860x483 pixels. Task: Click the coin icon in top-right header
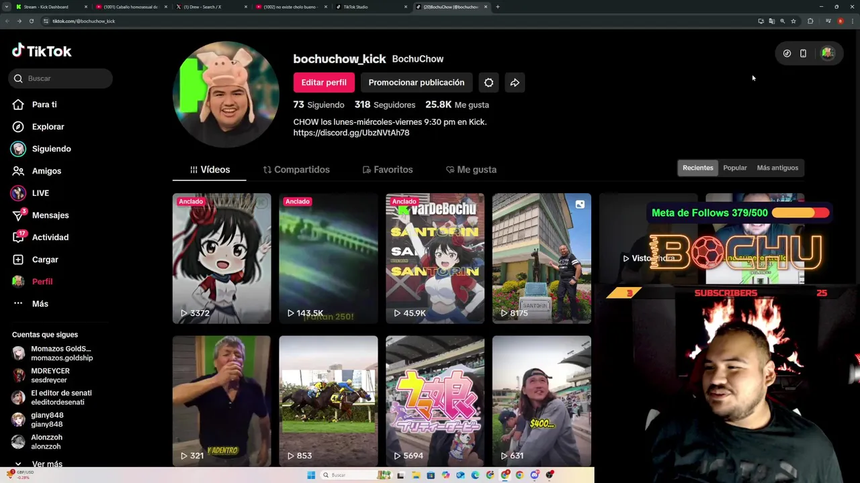point(787,53)
